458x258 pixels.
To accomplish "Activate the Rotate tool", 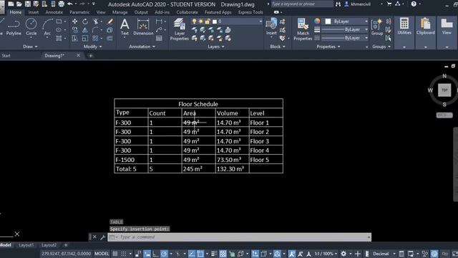I will pyautogui.click(x=85, y=21).
